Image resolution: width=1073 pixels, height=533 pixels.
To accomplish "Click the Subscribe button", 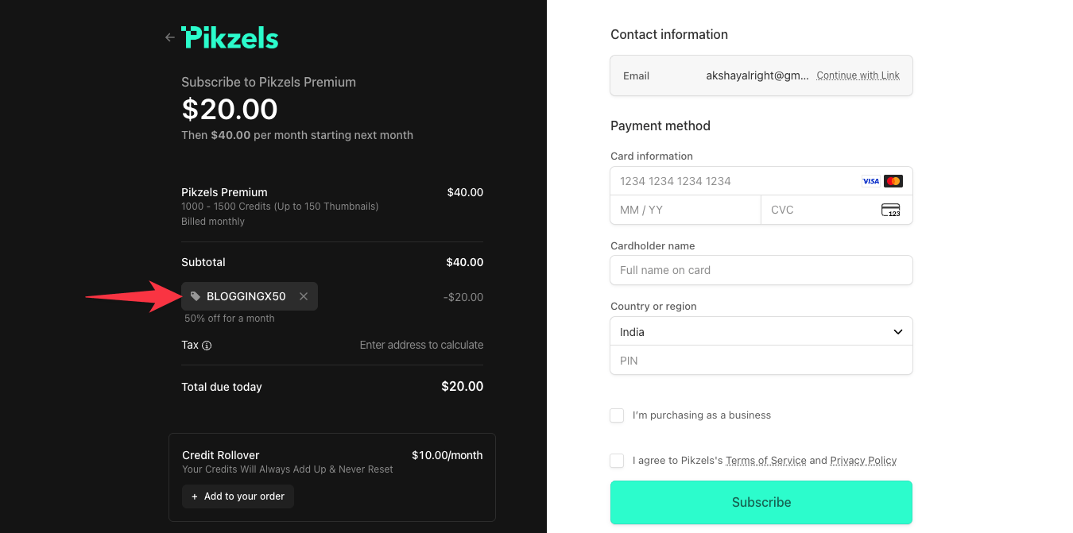I will pyautogui.click(x=761, y=502).
